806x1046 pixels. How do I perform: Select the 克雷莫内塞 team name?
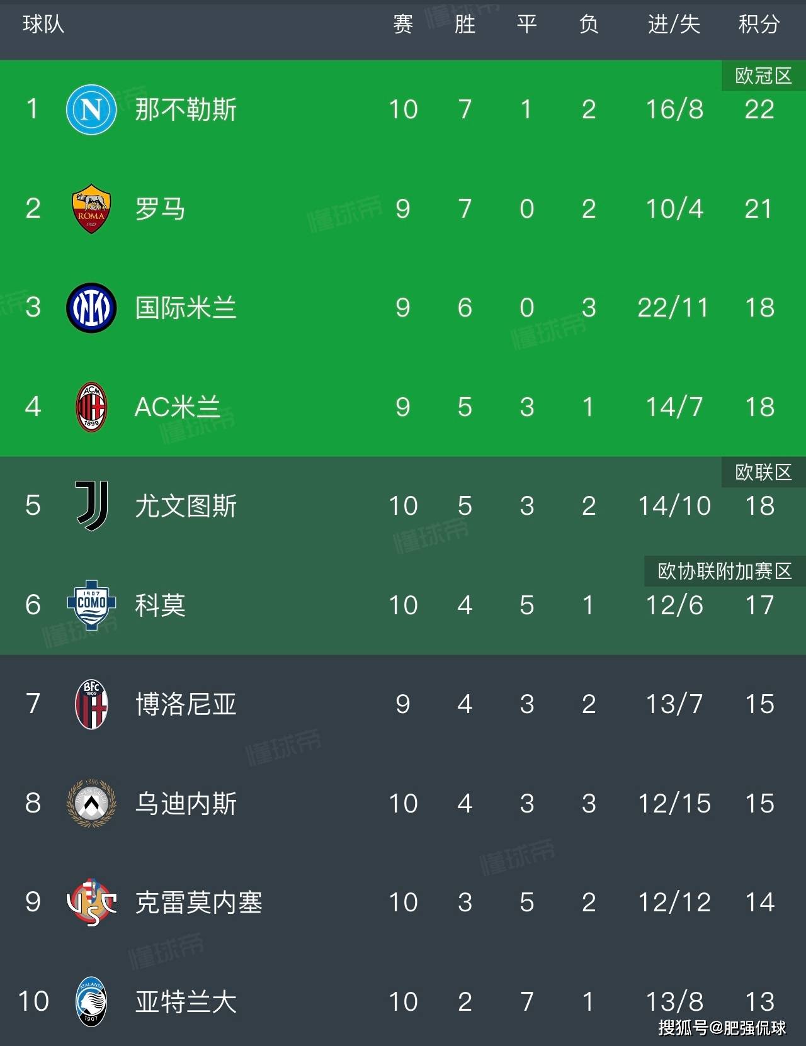click(198, 903)
